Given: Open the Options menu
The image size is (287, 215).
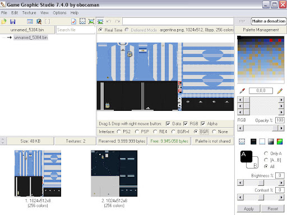Looking at the screenshot, I should [59, 13].
